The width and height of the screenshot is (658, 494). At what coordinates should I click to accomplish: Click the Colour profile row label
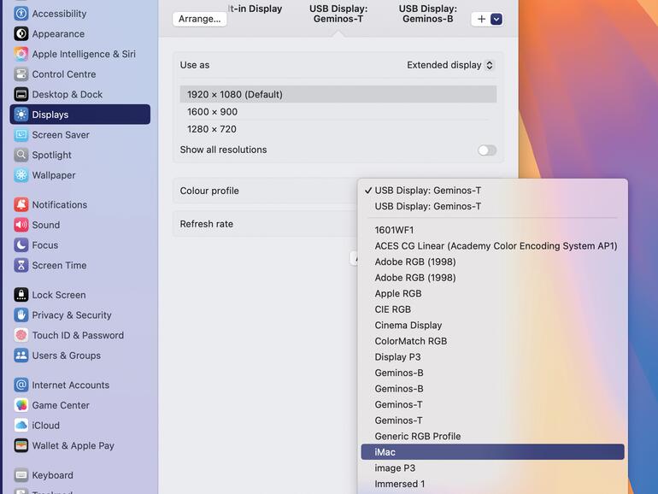209,191
